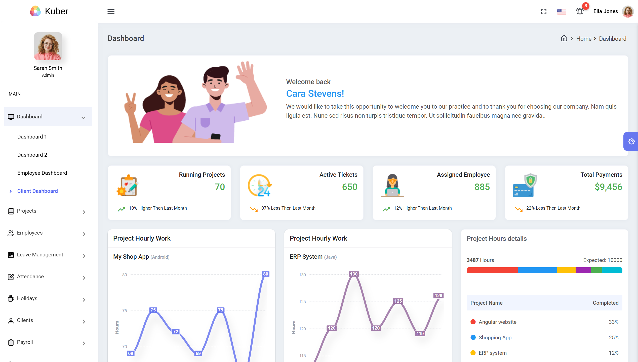The image size is (638, 362).
Task: Click the Active Tickets clock icon
Action: pyautogui.click(x=260, y=186)
